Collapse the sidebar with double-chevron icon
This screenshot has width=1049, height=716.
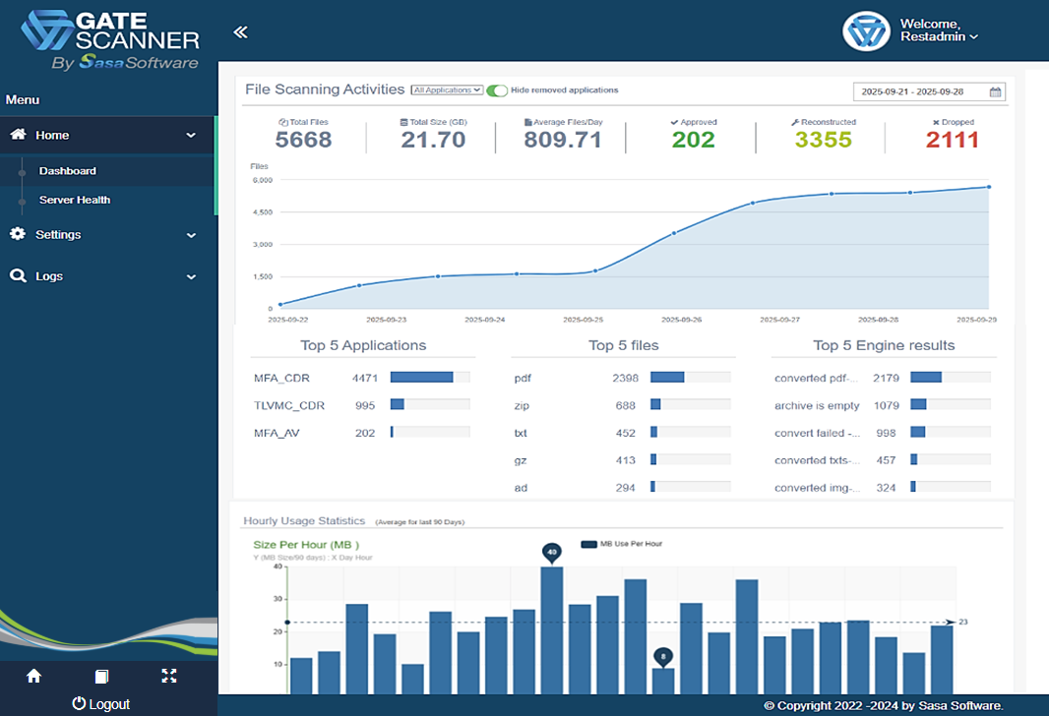(240, 32)
